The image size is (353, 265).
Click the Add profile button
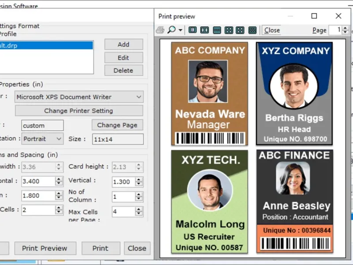pos(124,45)
